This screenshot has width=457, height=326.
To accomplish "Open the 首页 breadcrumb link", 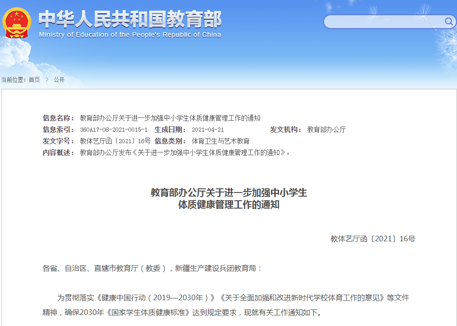I will (34, 80).
